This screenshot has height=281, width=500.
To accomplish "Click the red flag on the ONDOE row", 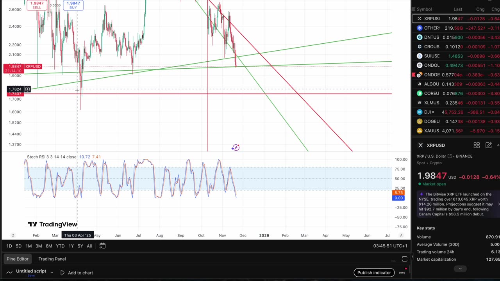I will [x=414, y=75].
